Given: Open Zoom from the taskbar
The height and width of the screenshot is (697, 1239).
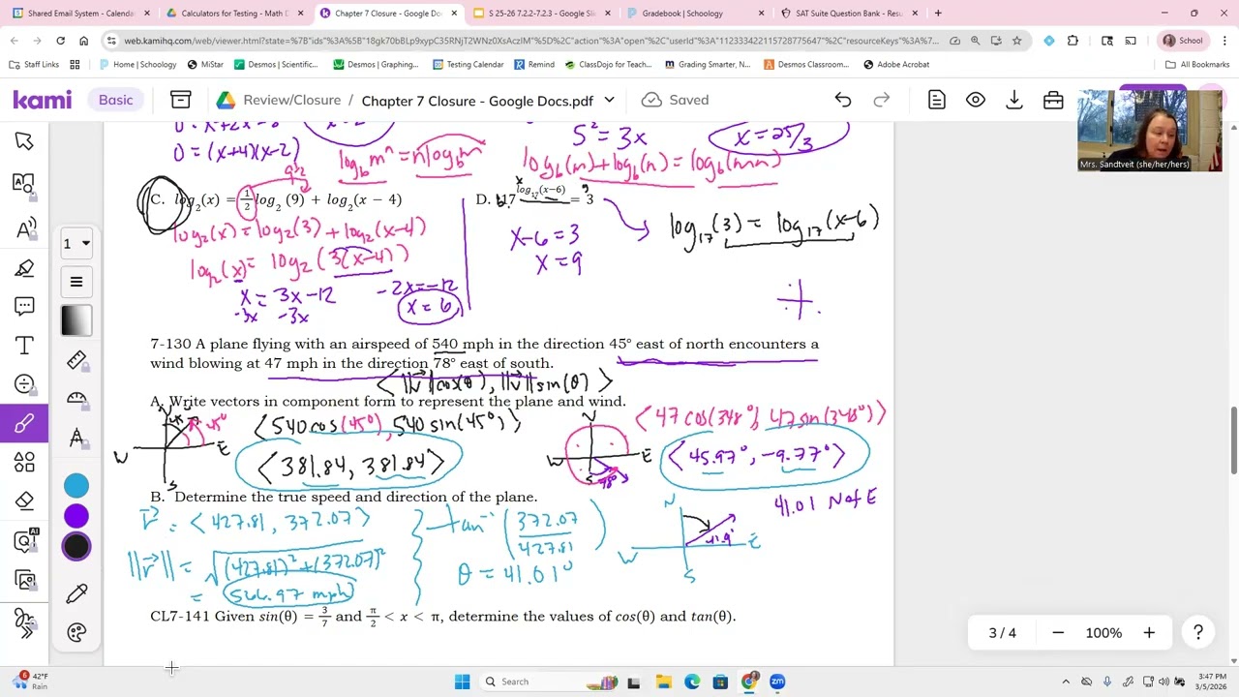Looking at the screenshot, I should pyautogui.click(x=777, y=682).
